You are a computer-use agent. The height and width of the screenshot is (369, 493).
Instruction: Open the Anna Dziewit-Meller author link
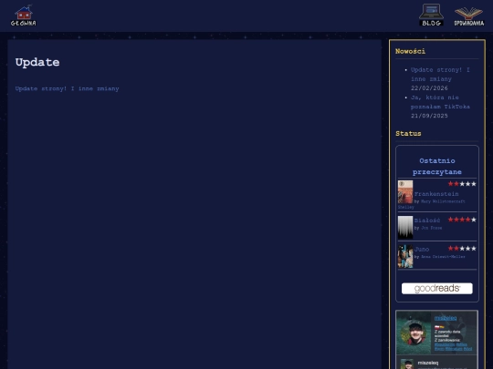[x=443, y=257]
